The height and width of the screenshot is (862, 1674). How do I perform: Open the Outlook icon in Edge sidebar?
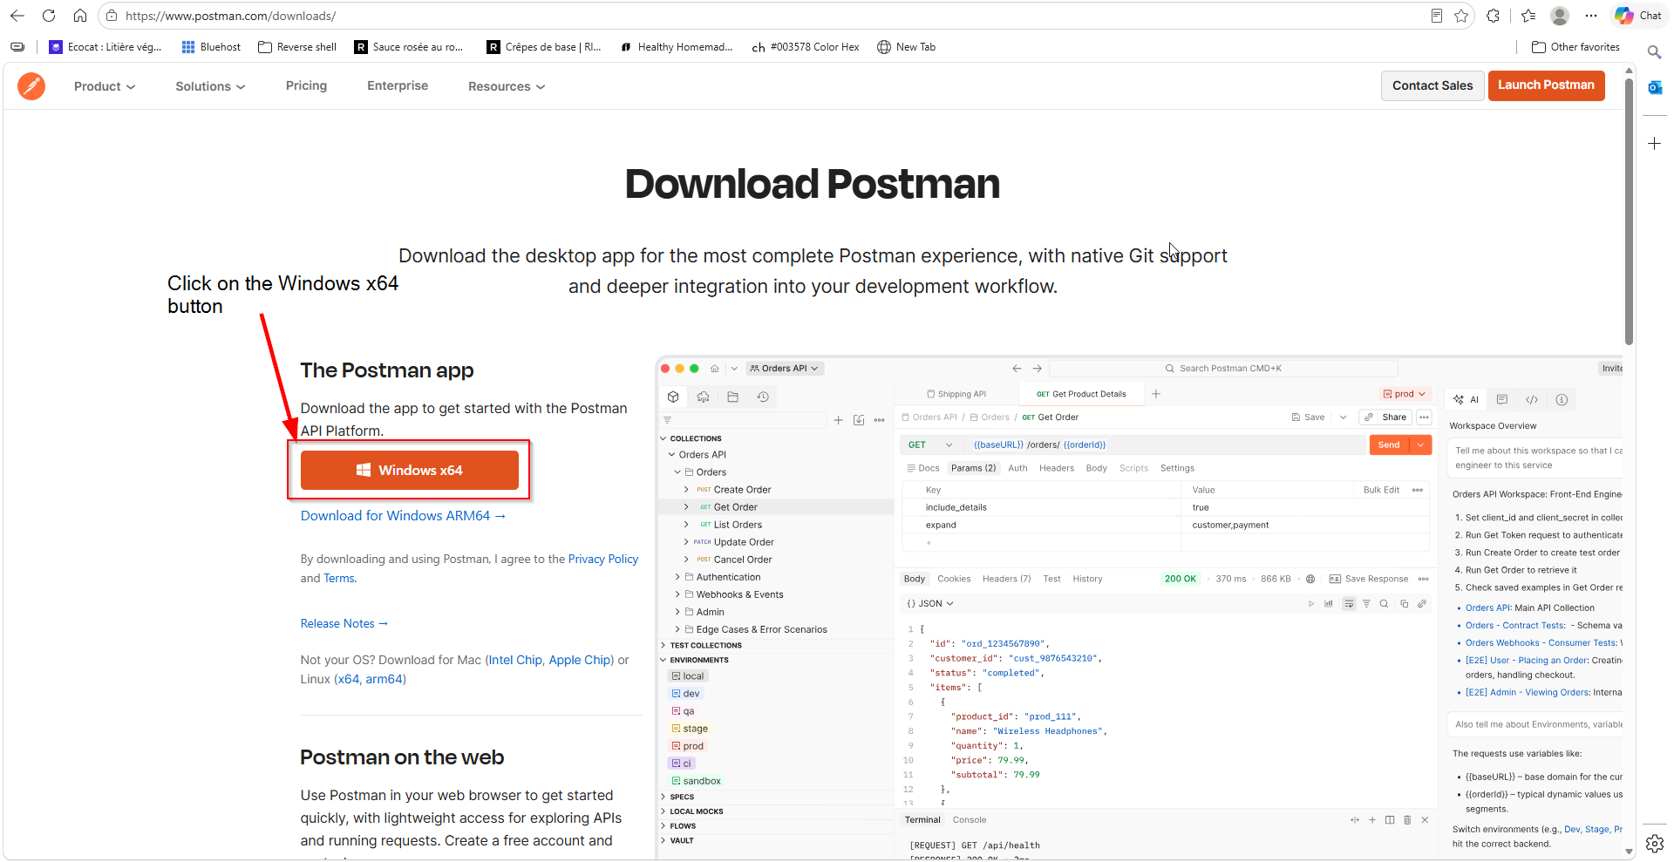tap(1654, 87)
